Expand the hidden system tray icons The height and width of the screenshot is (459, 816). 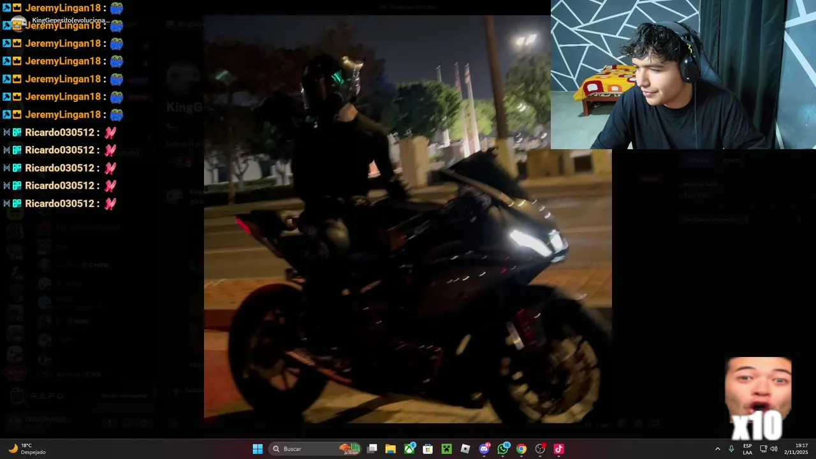(717, 449)
